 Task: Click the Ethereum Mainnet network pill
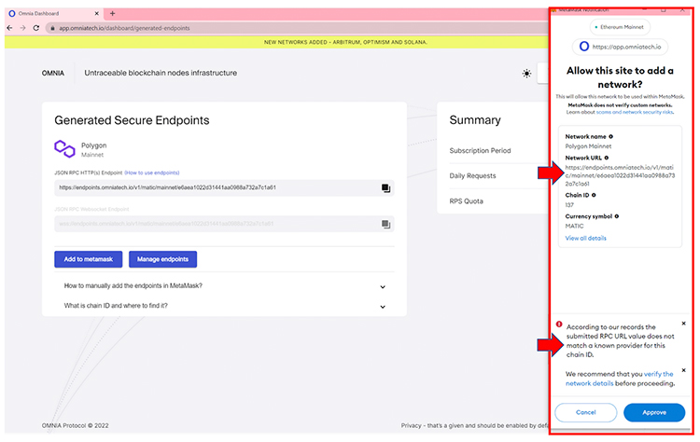[620, 27]
